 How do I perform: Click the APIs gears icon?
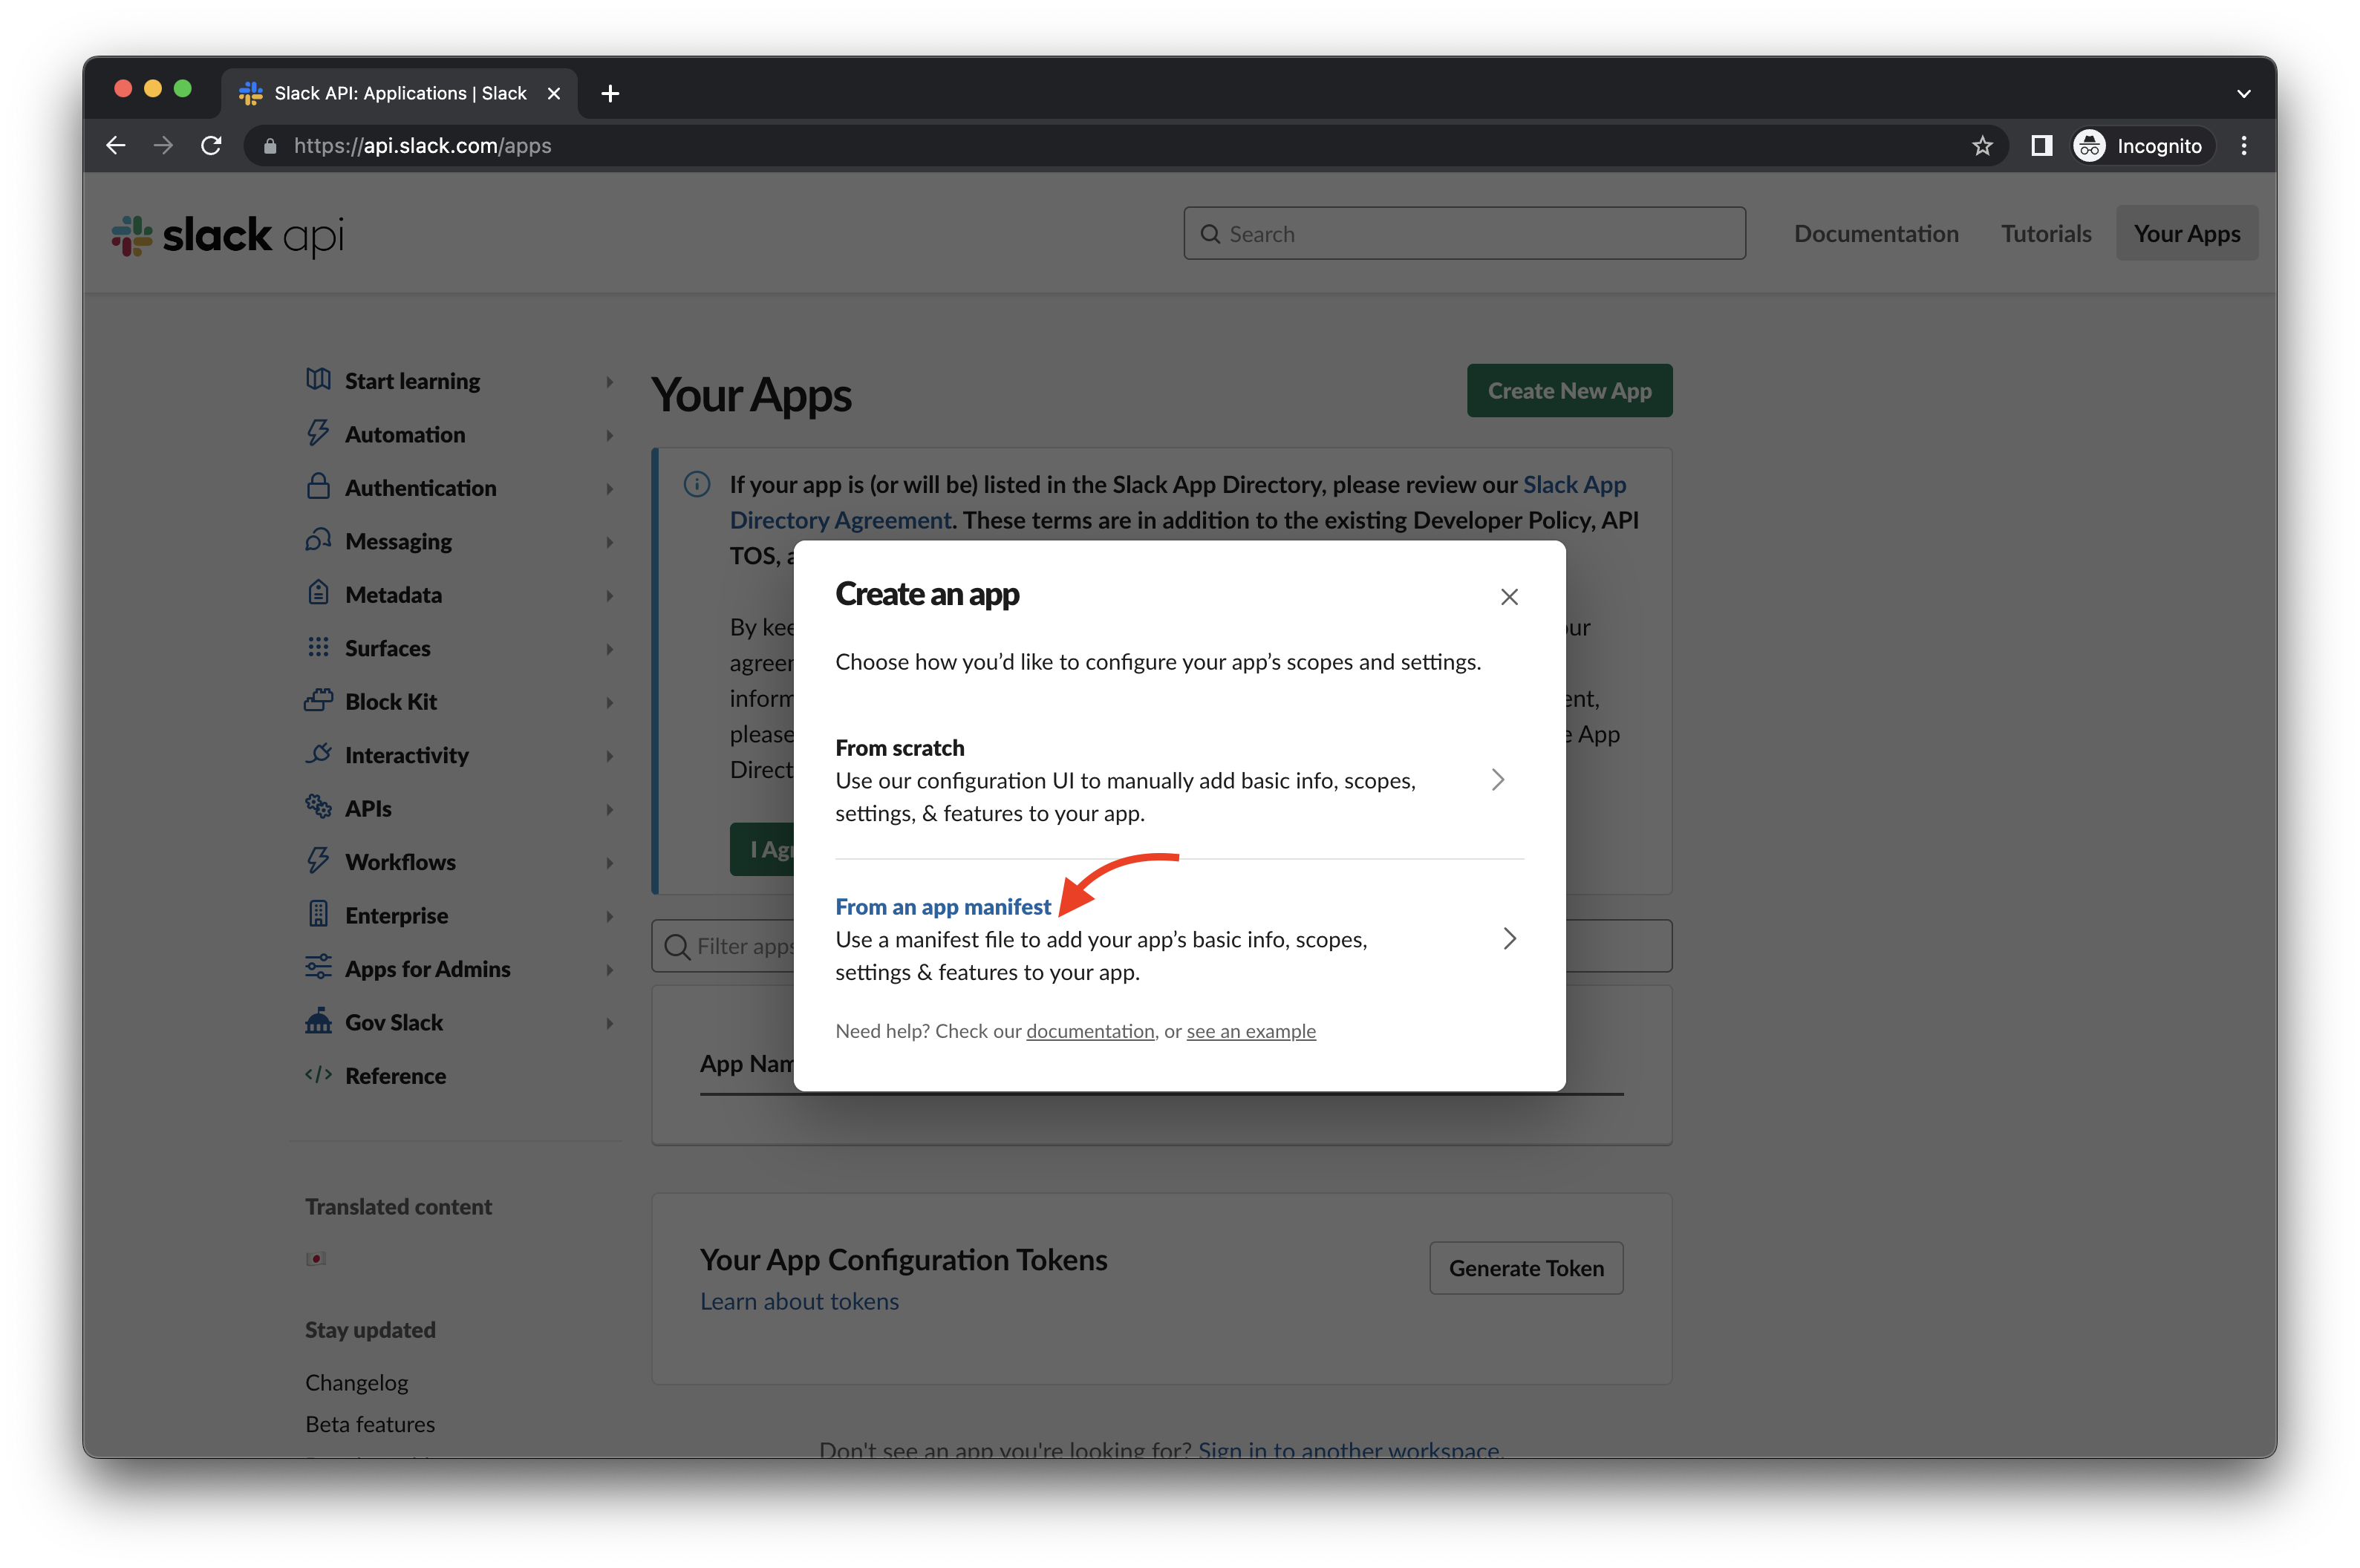point(318,807)
